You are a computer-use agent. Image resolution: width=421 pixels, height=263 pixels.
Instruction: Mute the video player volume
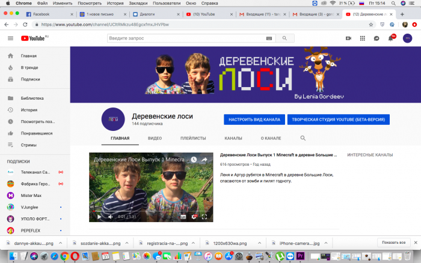pyautogui.click(x=109, y=216)
